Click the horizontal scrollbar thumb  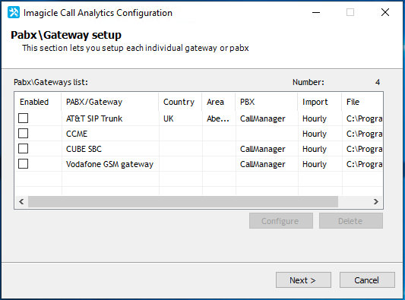(183, 201)
